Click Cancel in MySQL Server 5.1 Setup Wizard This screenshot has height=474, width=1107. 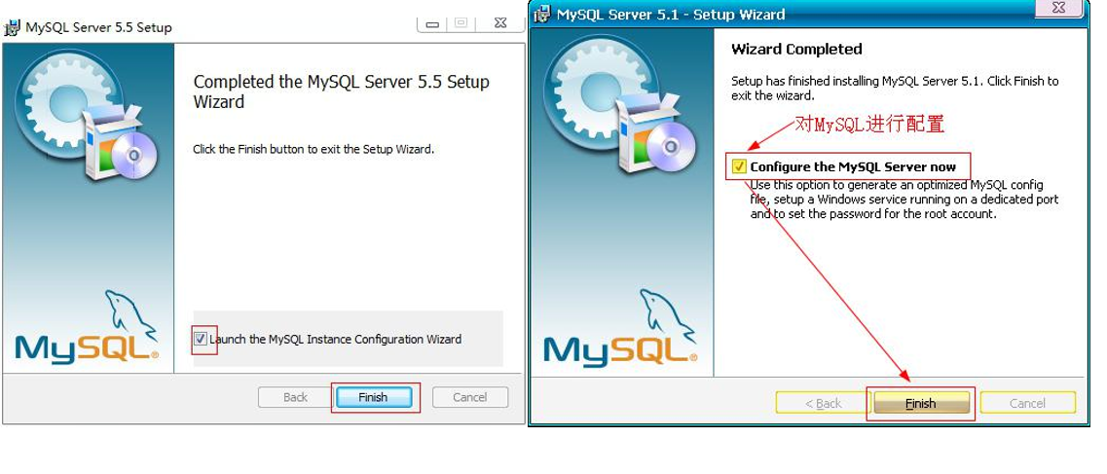click(x=1027, y=404)
